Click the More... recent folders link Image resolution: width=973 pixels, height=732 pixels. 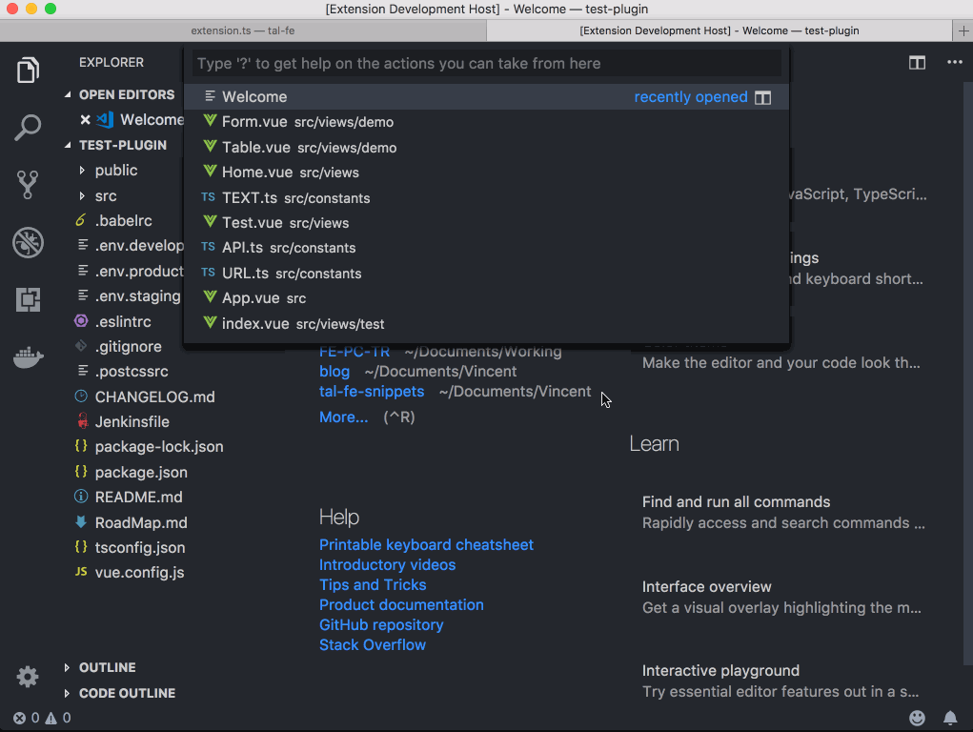[x=344, y=417]
